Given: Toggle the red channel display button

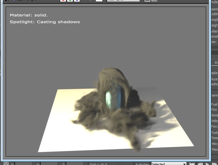Looking at the screenshot, I should click(63, 1).
